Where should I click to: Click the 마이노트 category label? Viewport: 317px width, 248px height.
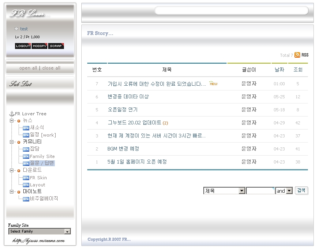(x=32, y=192)
